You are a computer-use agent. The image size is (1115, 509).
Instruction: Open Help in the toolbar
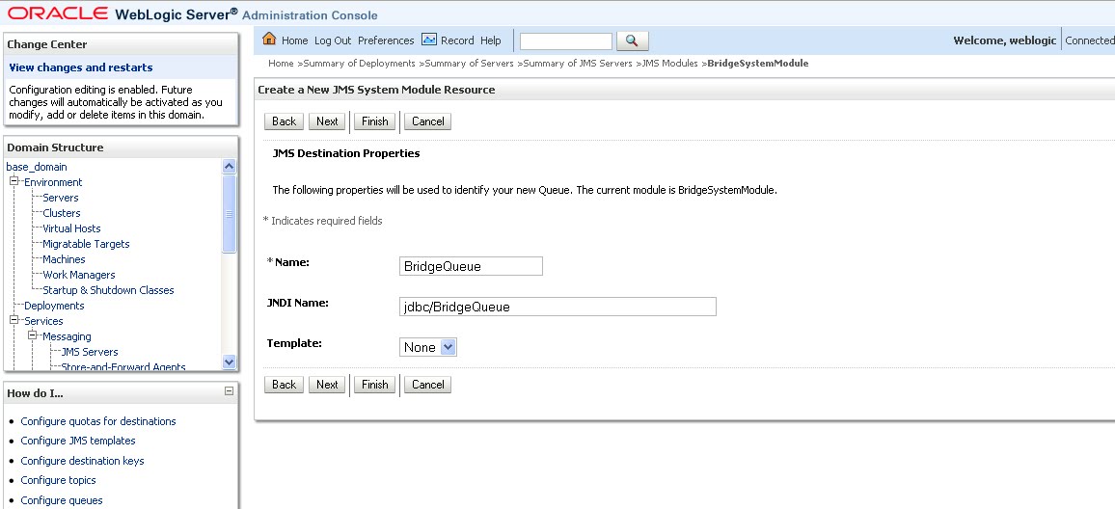coord(491,40)
